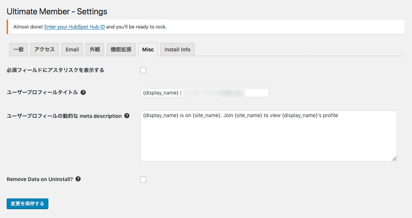Open the アクセス tab

pyautogui.click(x=44, y=50)
